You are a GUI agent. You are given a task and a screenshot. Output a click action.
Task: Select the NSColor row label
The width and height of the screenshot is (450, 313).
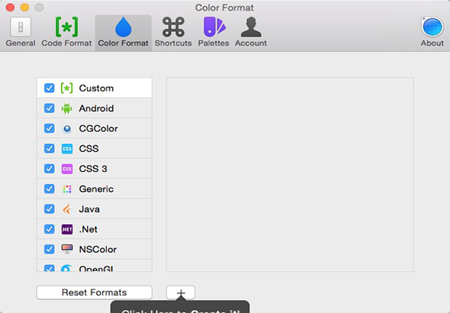tap(98, 249)
